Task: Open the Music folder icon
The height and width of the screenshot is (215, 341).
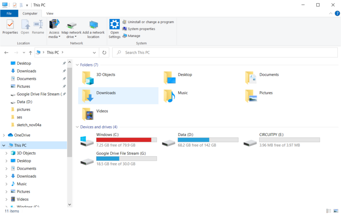Action: click(x=169, y=96)
